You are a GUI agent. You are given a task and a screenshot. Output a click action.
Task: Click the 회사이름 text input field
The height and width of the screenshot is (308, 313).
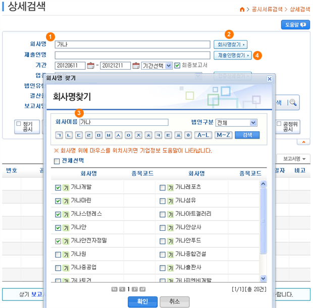(x=131, y=122)
